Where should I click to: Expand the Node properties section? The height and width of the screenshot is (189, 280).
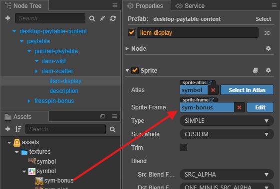point(127,49)
